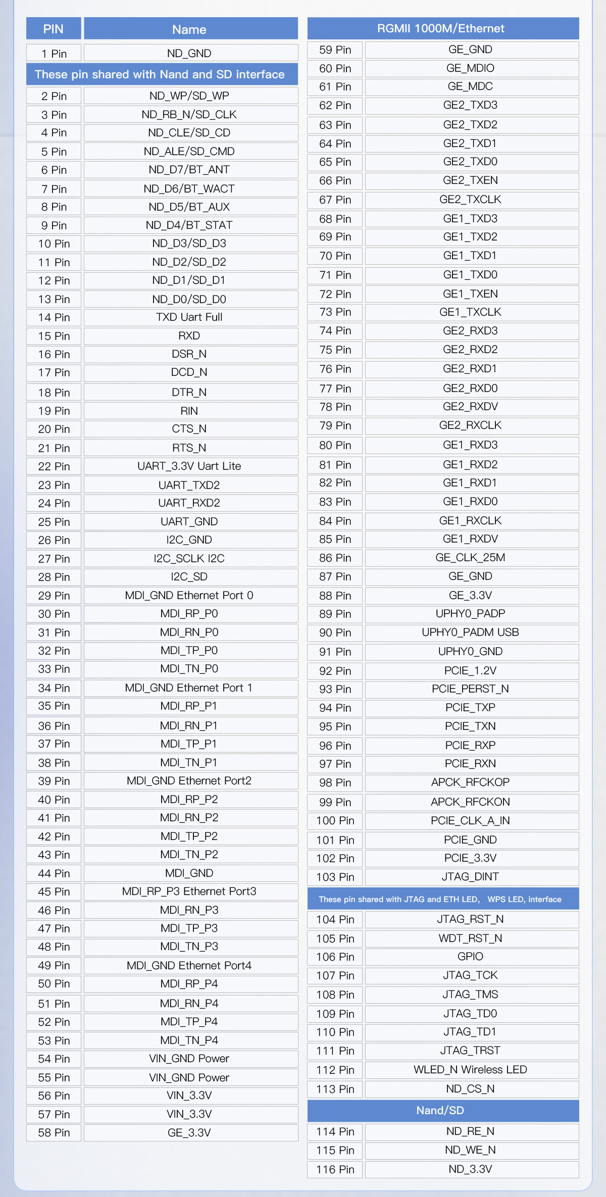
Task: Select the ND_WP/SD_WP name cell
Action: pos(190,95)
